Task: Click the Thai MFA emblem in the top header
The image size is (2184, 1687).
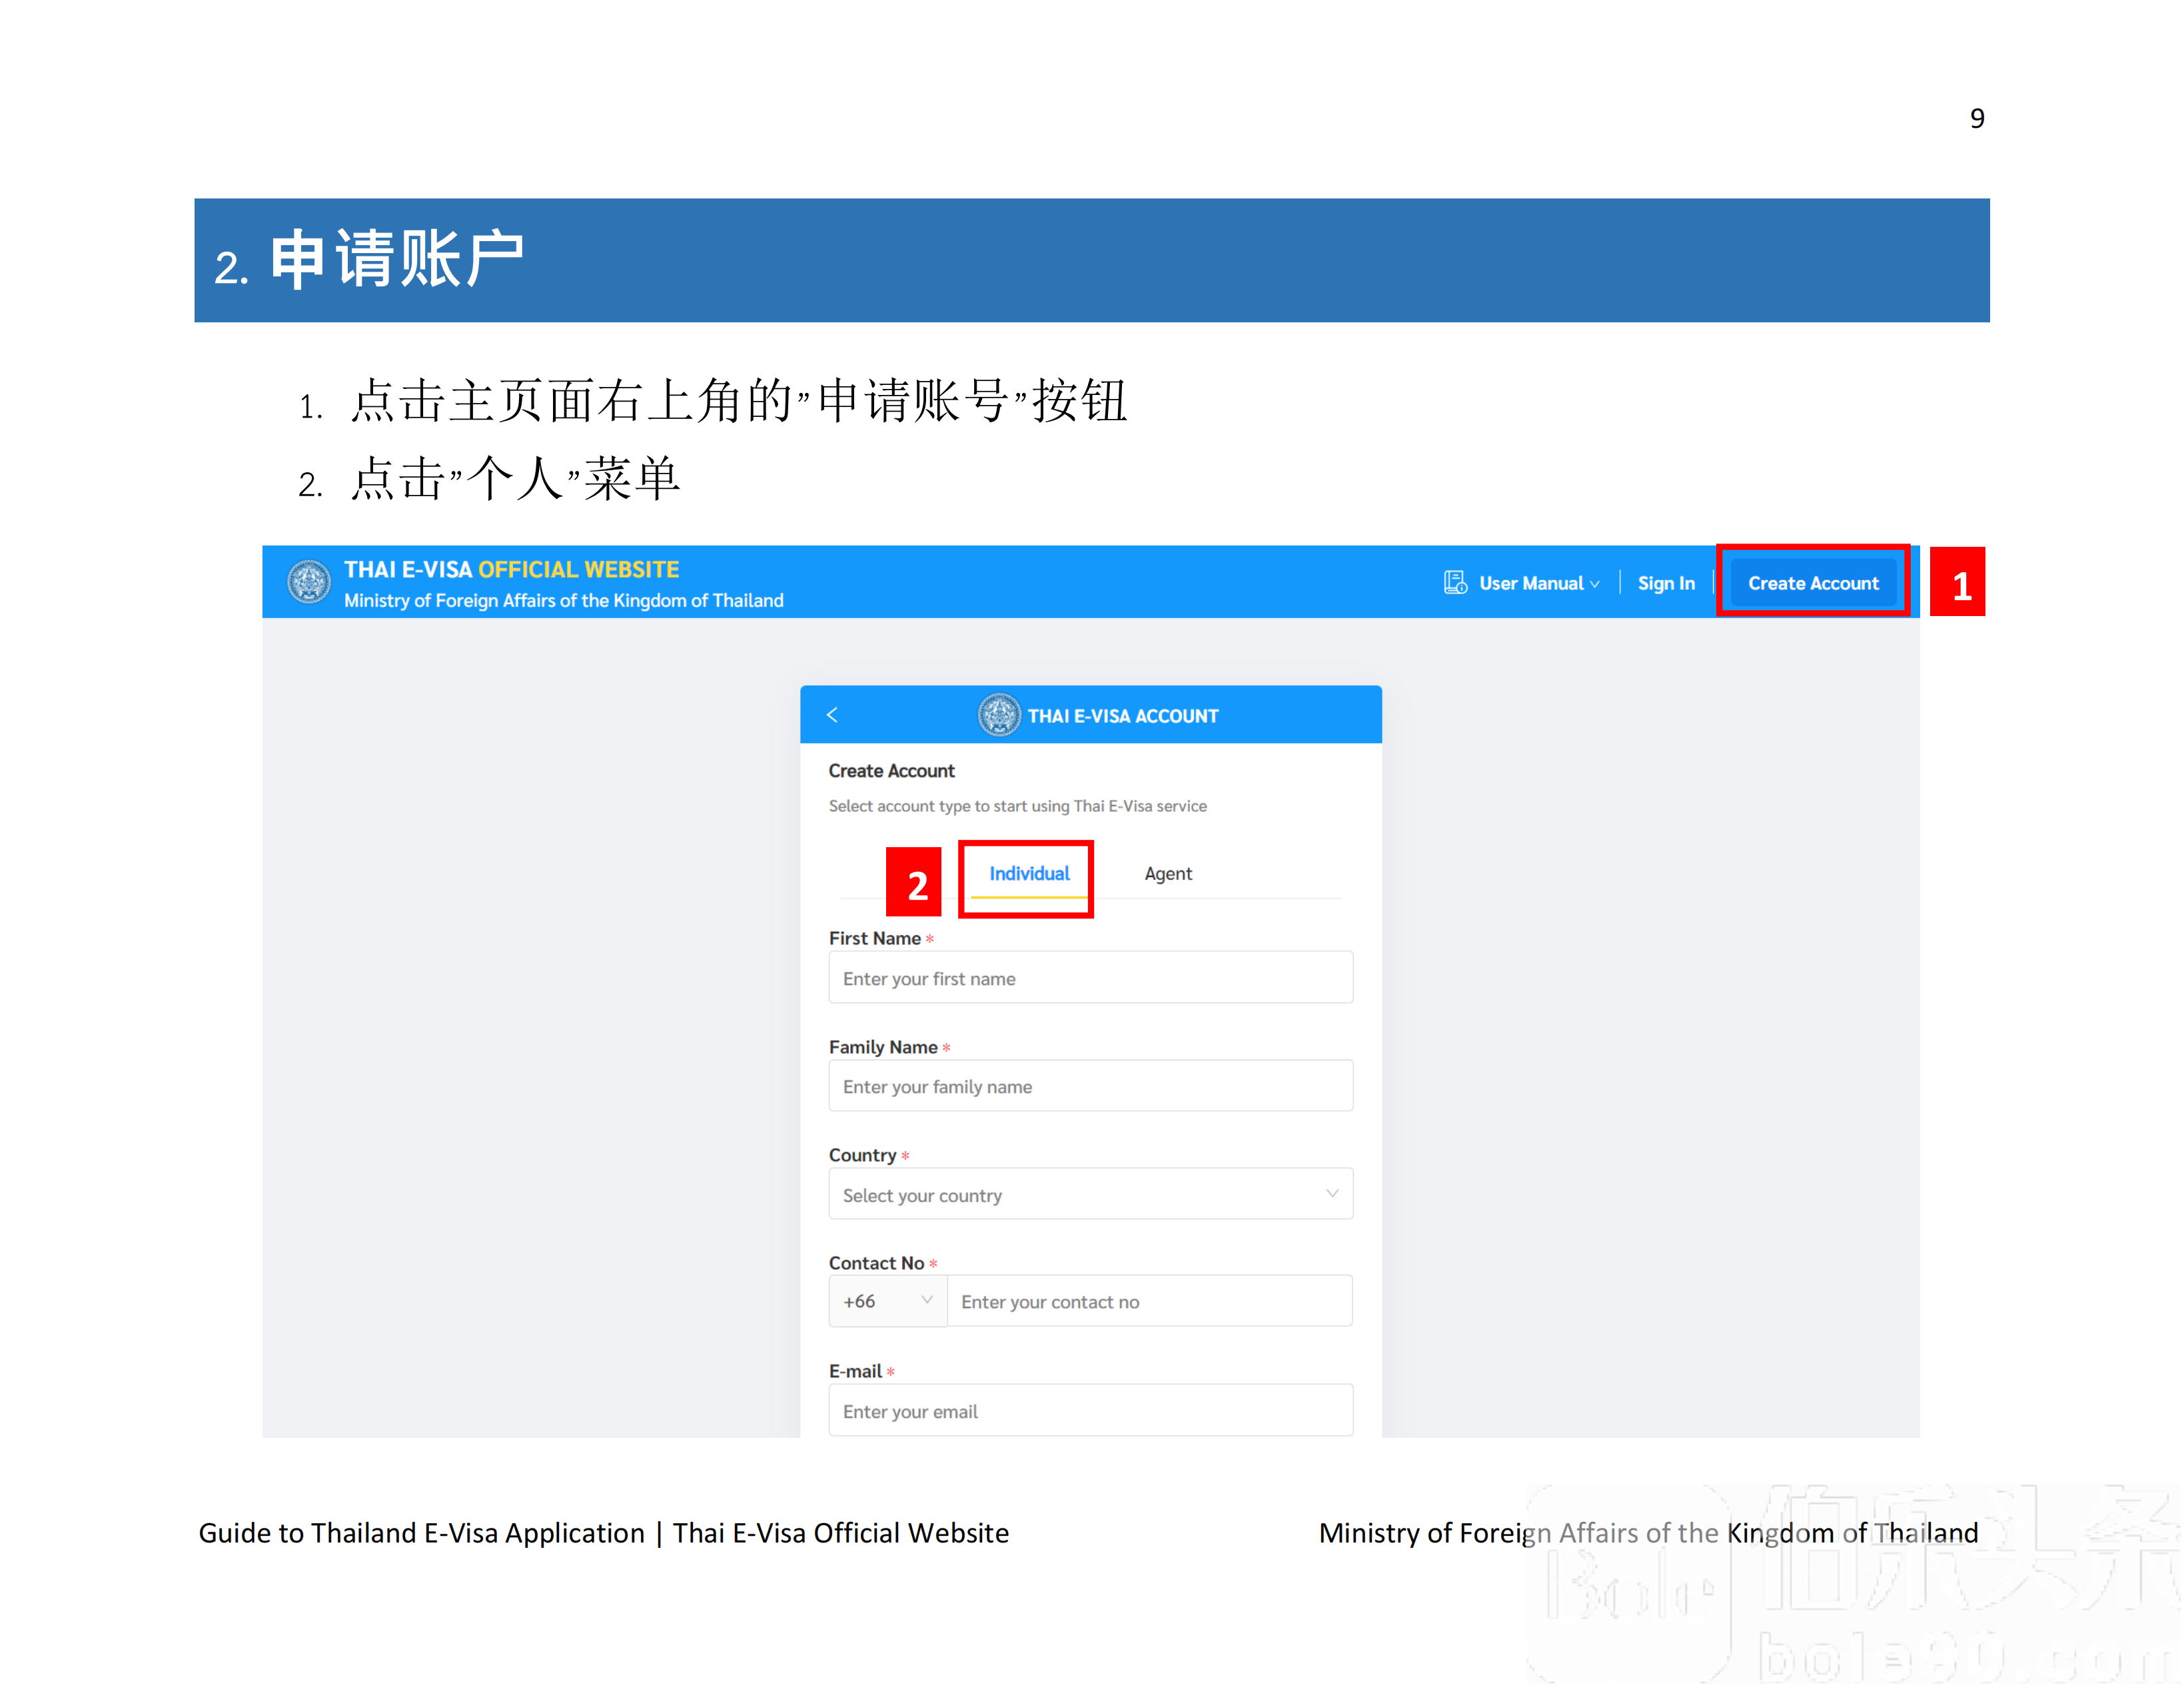Action: pyautogui.click(x=311, y=583)
